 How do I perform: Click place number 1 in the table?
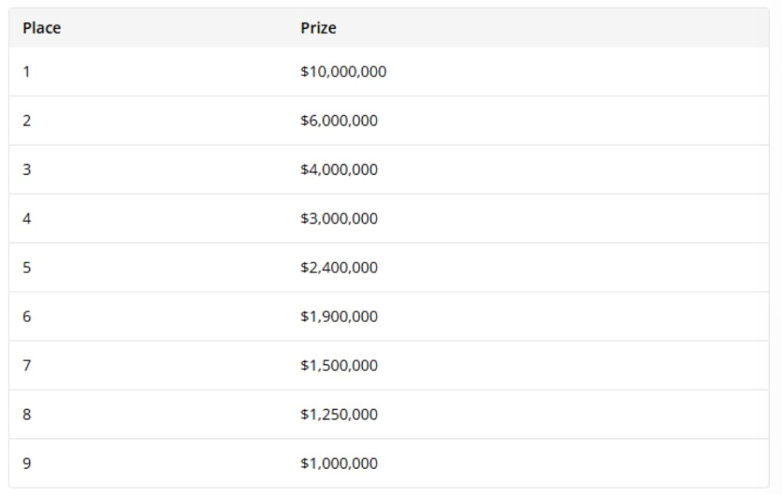pos(27,72)
